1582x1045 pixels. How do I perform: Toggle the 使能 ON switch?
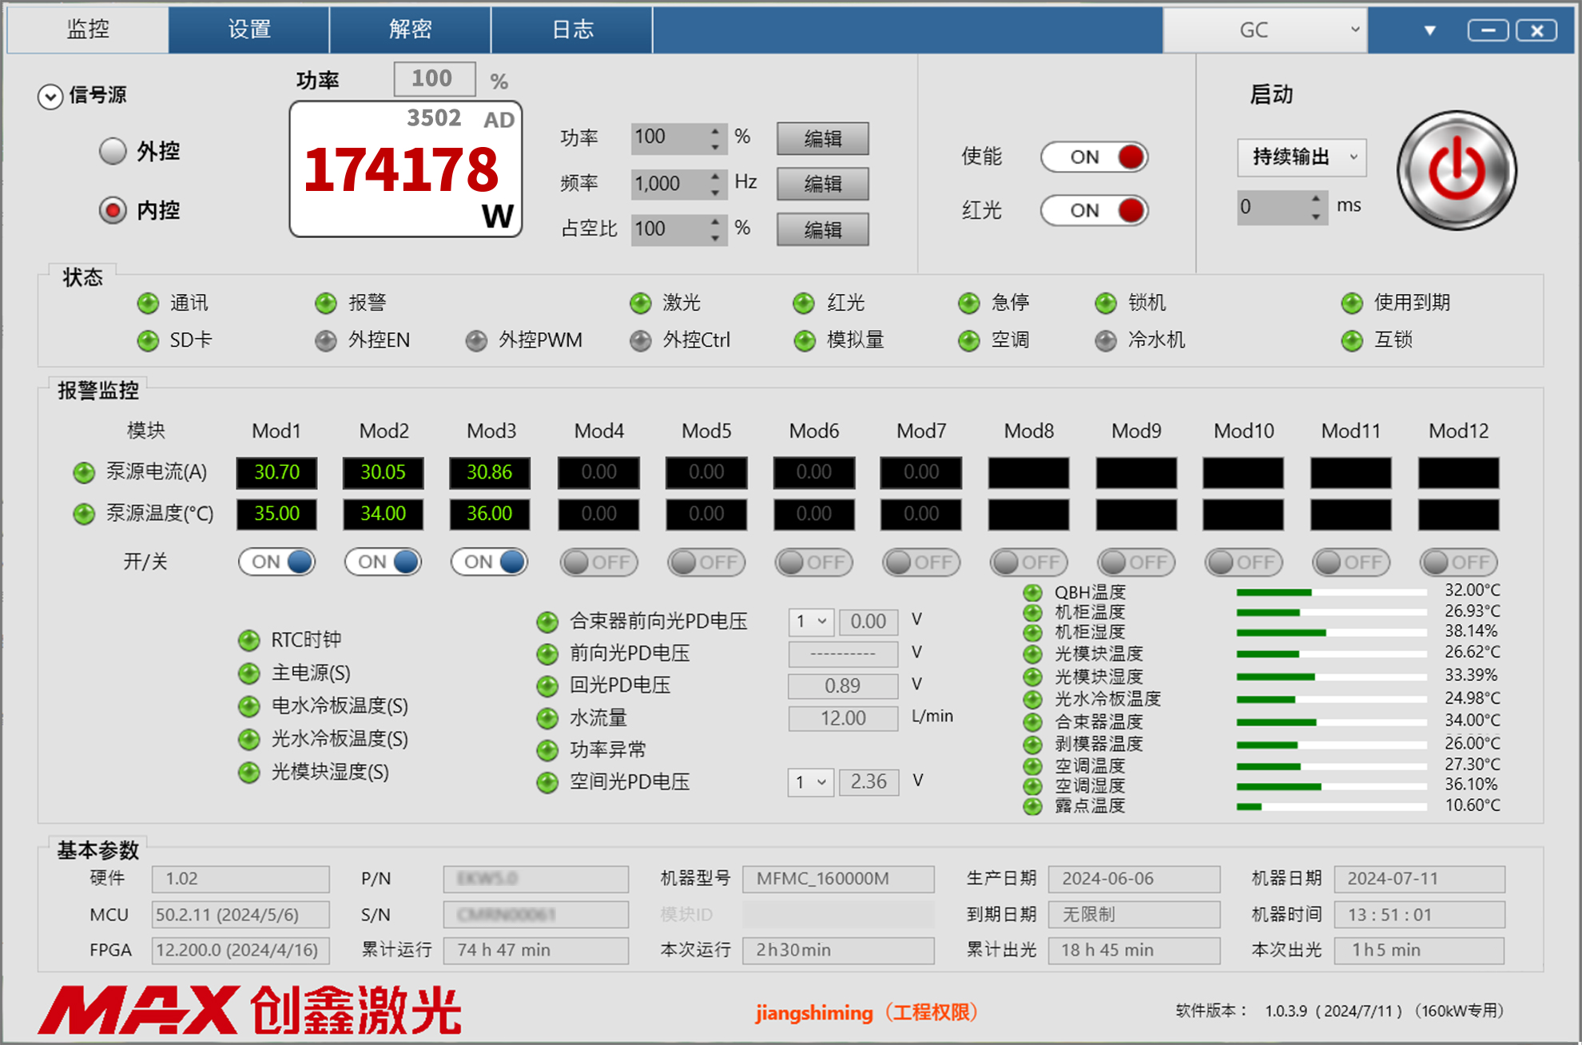click(1094, 157)
